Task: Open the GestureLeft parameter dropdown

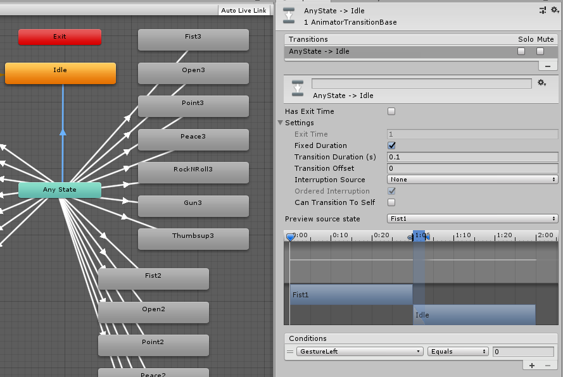Action: pos(359,352)
